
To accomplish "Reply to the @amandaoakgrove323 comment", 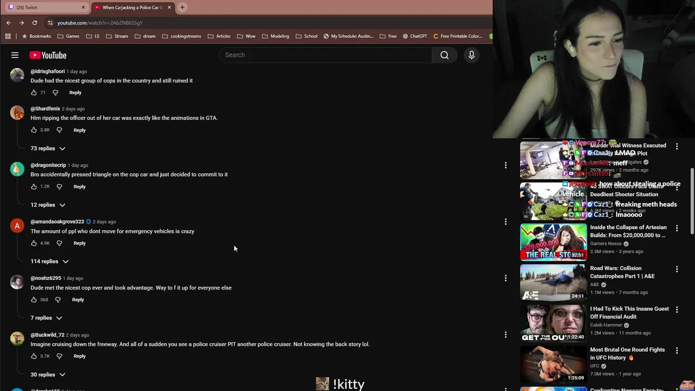I will pyautogui.click(x=79, y=243).
